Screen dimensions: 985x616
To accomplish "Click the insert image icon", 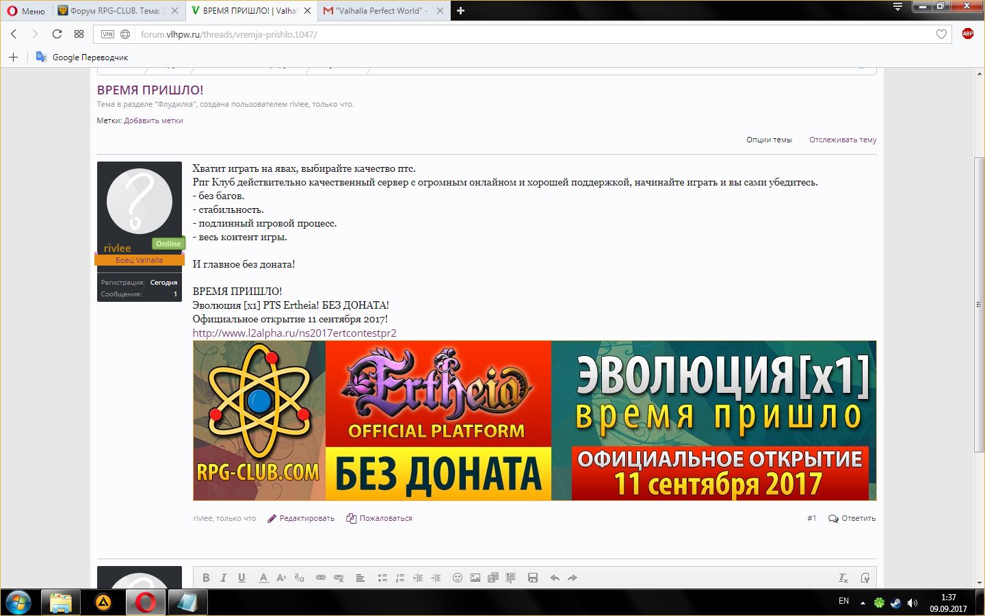I will [475, 578].
